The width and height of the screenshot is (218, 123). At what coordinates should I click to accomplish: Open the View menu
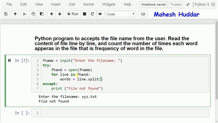[x=39, y=4]
